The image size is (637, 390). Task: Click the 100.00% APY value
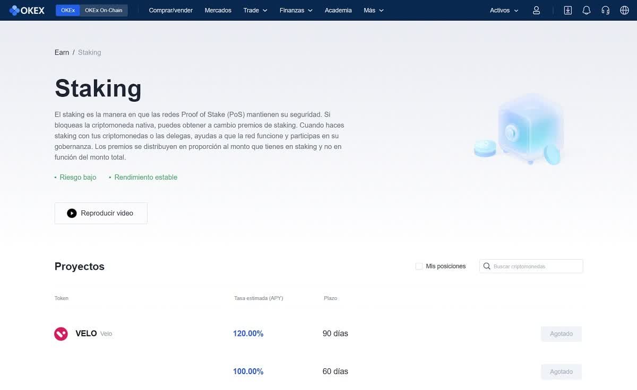coord(248,371)
